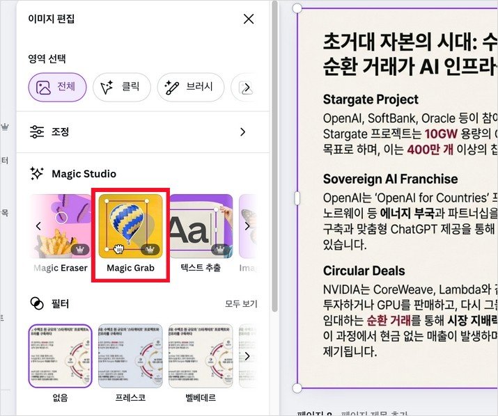This screenshot has width=498, height=416.
Task: Choose the 브러시 selection mode
Action: [191, 87]
